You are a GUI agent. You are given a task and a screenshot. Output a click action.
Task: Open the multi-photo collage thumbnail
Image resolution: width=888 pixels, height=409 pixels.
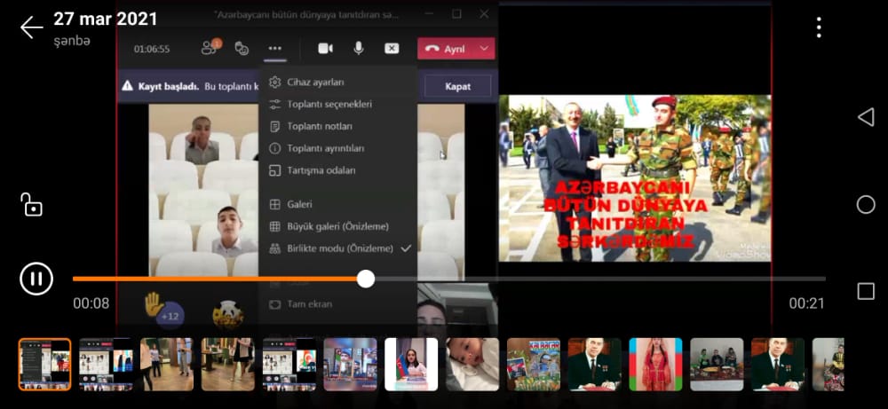(x=350, y=365)
